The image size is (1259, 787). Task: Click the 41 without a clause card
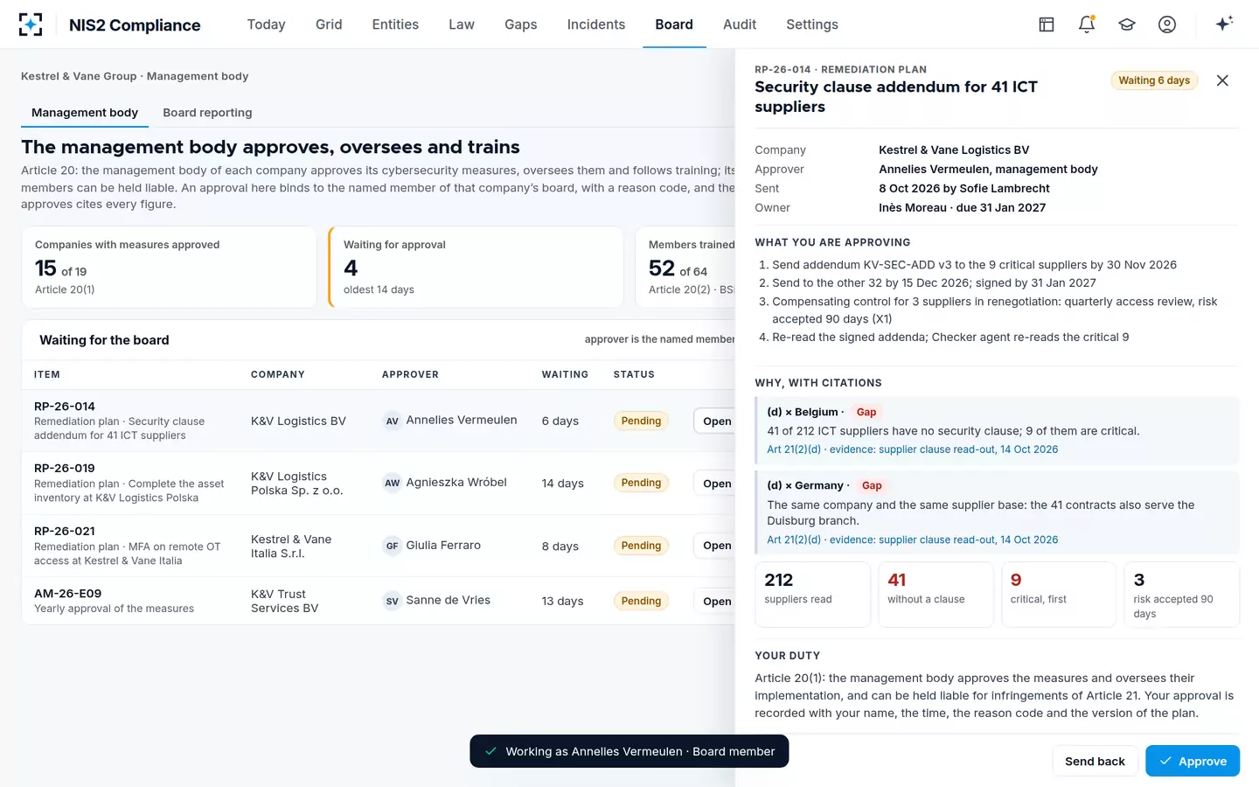point(936,595)
